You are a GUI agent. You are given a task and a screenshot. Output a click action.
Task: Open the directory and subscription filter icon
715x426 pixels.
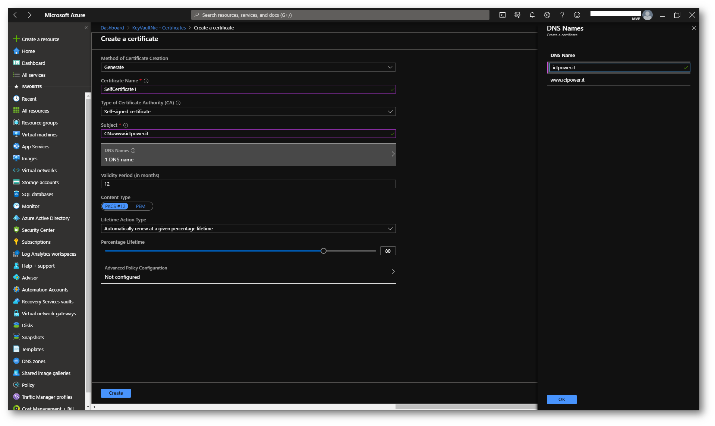tap(517, 15)
